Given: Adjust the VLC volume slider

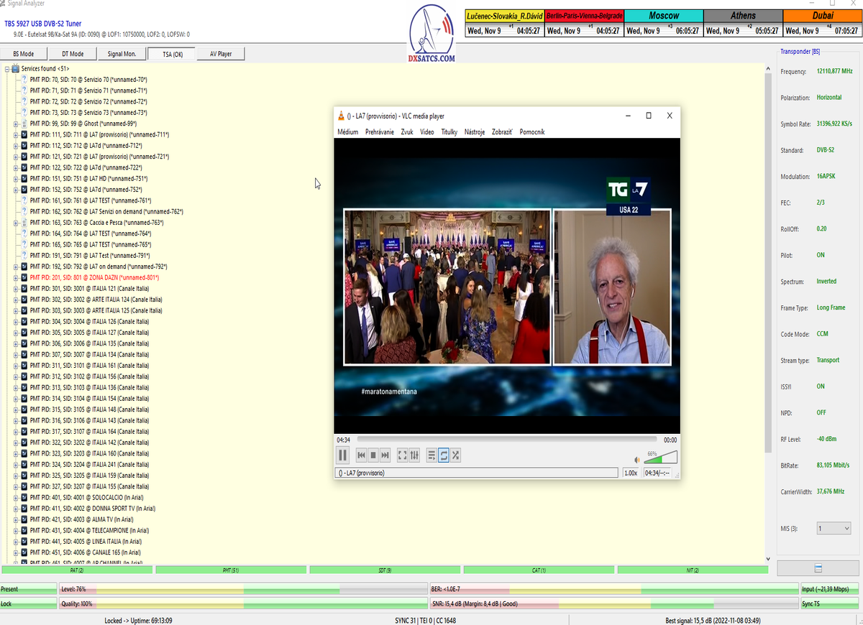Looking at the screenshot, I should point(660,458).
